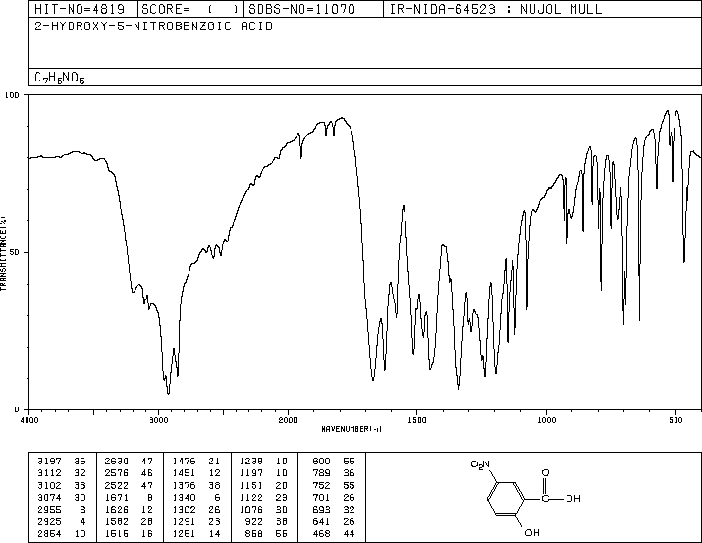Select peak table entry 701
The height and width of the screenshot is (543, 702).
321,497
